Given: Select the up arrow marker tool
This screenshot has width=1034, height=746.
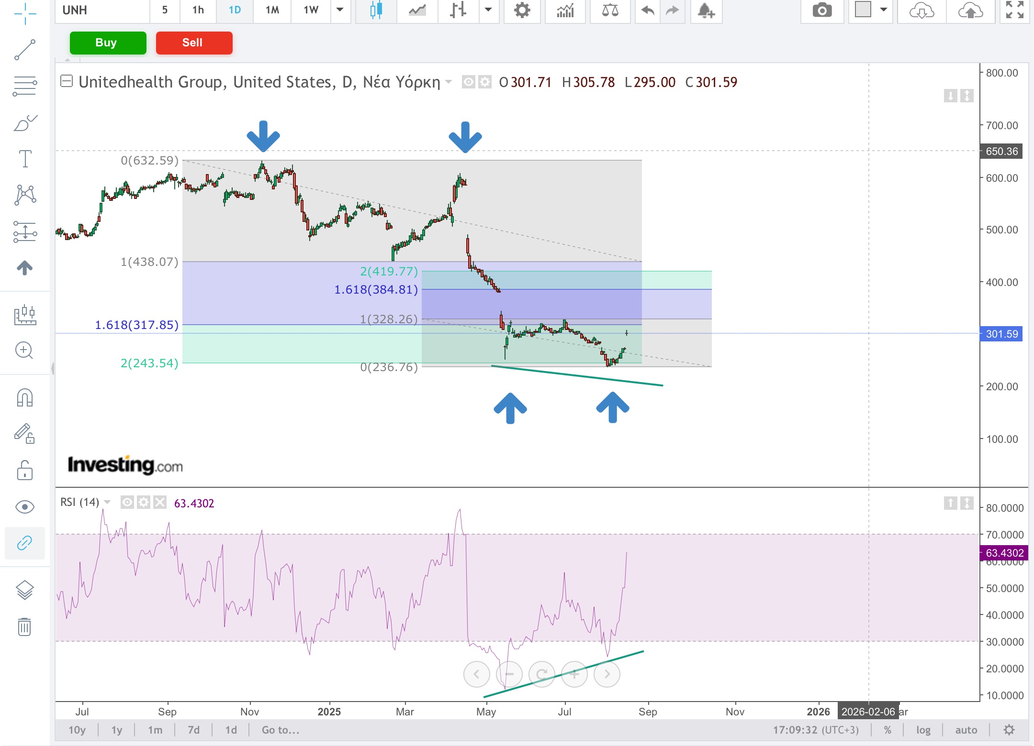Looking at the screenshot, I should (25, 268).
